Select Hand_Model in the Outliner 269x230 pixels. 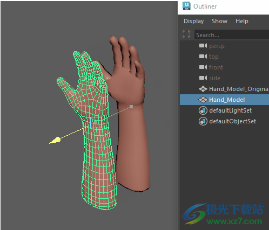coord(227,100)
